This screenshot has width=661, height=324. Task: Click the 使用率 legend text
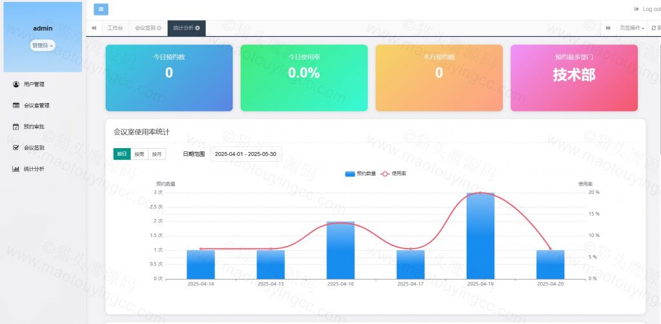pyautogui.click(x=399, y=173)
